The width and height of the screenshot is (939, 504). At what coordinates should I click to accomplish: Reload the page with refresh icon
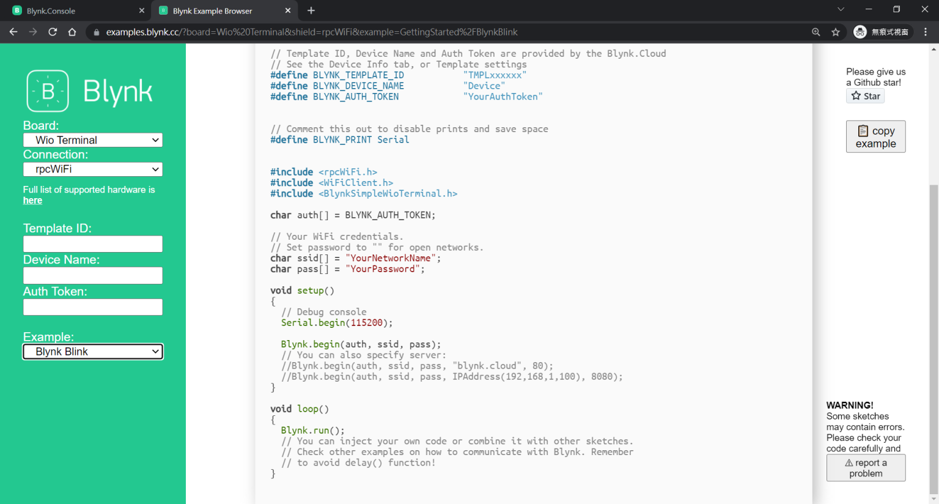click(53, 32)
